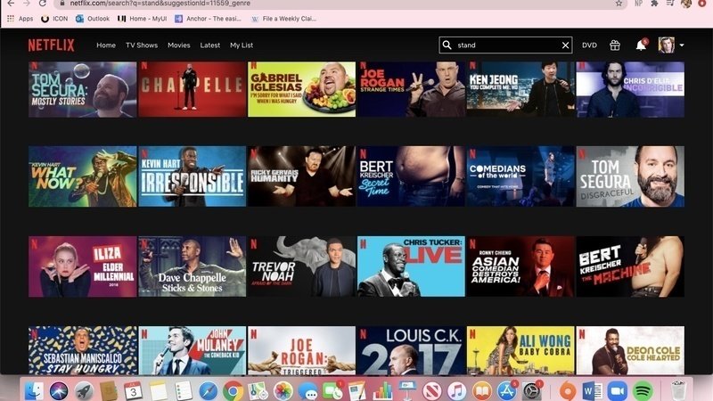Open Dave Chappelle: Sticks & Stones
Image resolution: width=713 pixels, height=401 pixels.
[x=192, y=266]
